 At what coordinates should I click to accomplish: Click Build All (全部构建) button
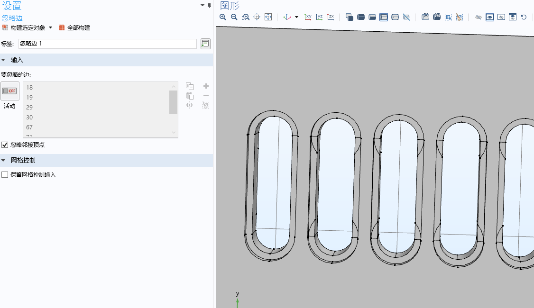point(74,28)
